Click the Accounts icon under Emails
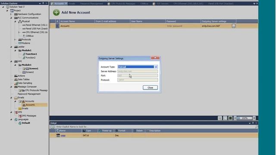This screenshot has height=155, width=276. click(x=23, y=102)
